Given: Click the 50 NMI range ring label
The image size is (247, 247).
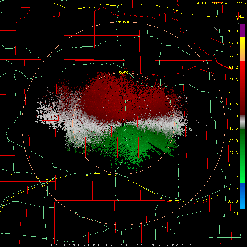Looking at the screenshot, I should click(123, 73).
